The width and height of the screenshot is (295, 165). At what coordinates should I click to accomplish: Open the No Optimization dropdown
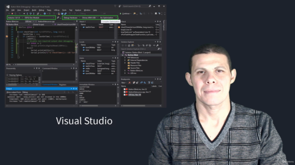[x=108, y=17]
